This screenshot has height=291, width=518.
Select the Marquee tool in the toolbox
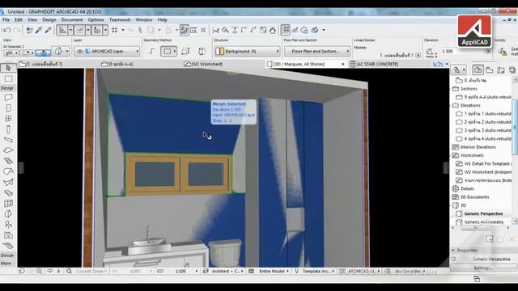pos(8,78)
